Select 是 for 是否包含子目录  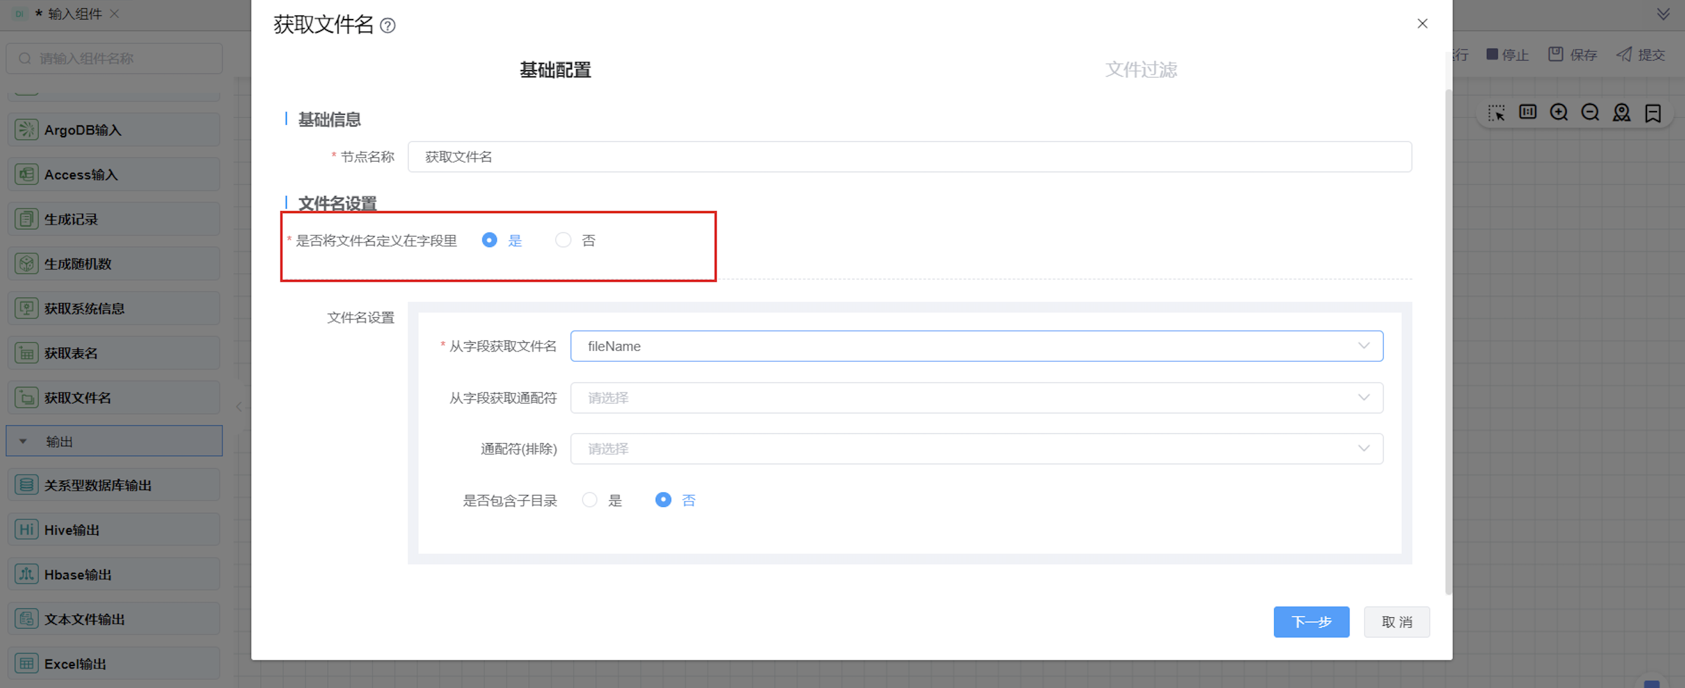pos(589,500)
